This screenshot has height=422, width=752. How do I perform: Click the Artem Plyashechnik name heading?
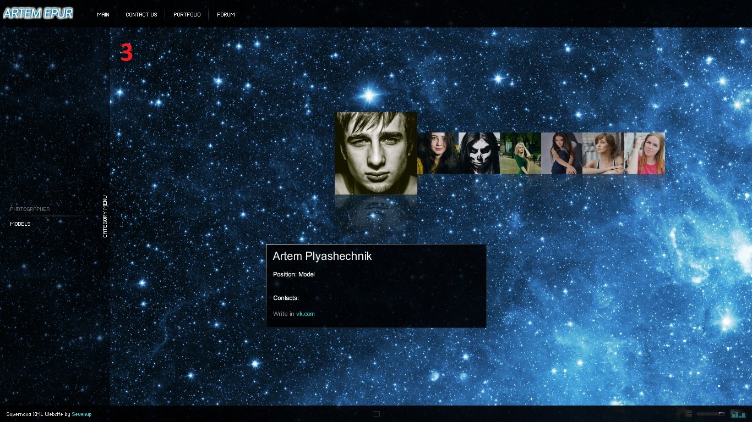[x=323, y=257]
